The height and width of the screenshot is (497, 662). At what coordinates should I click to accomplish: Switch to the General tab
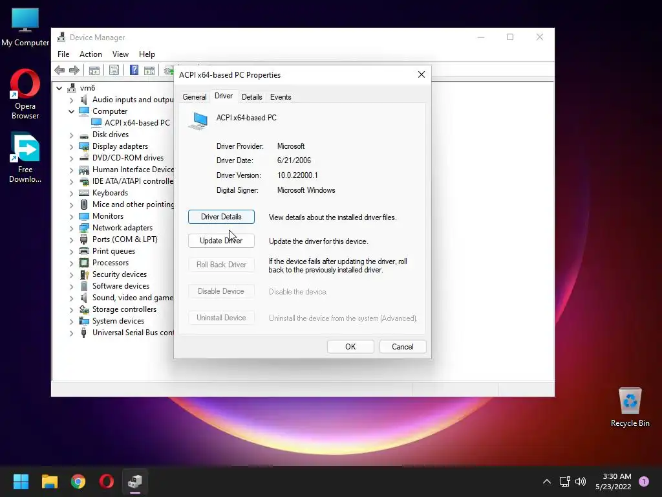click(194, 97)
